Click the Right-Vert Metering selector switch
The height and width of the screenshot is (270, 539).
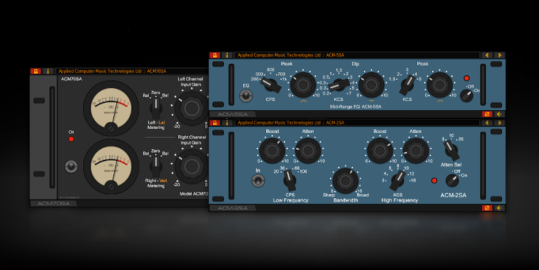tap(156, 166)
